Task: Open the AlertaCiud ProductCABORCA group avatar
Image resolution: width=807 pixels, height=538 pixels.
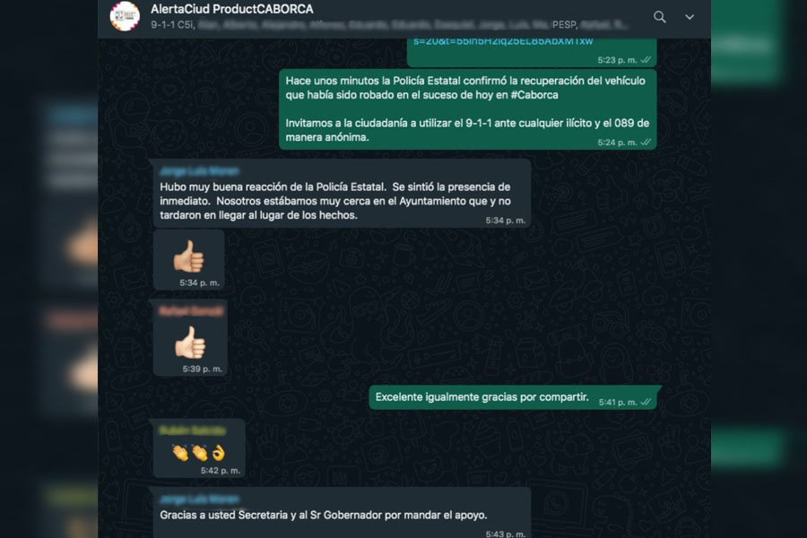Action: [125, 16]
